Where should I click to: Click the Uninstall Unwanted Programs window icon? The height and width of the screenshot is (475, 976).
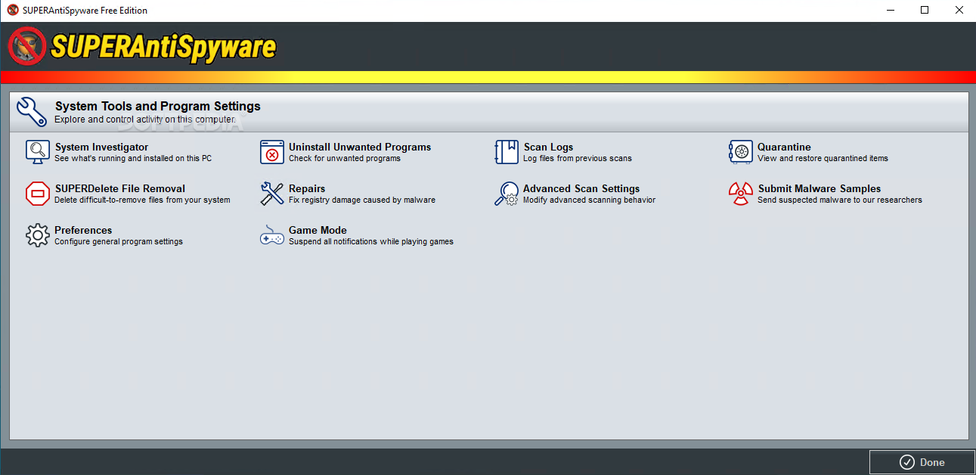click(272, 152)
